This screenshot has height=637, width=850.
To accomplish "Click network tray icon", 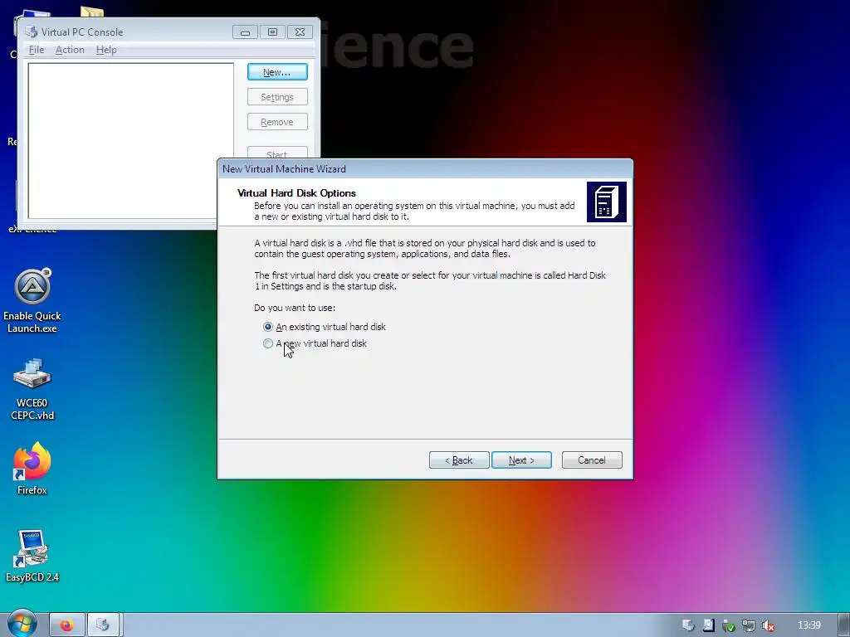I will click(x=749, y=625).
